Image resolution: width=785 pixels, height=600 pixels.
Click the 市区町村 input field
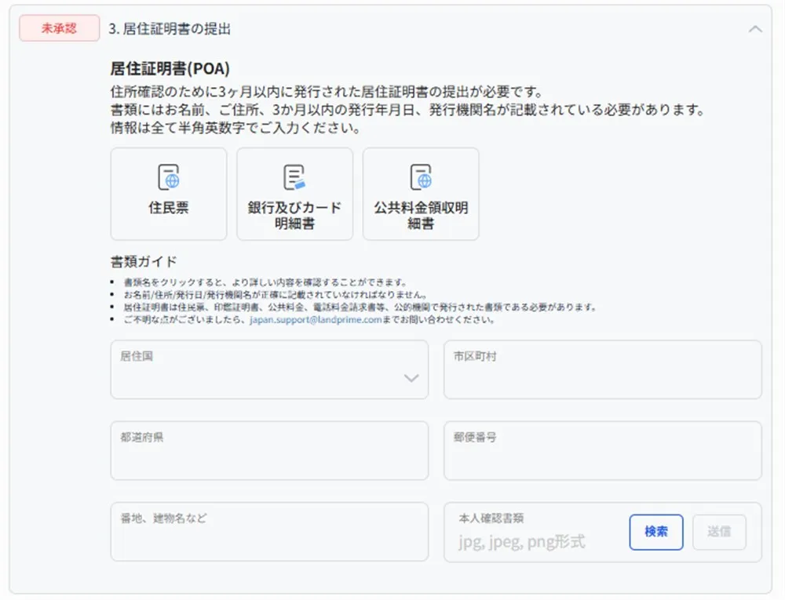click(x=603, y=369)
